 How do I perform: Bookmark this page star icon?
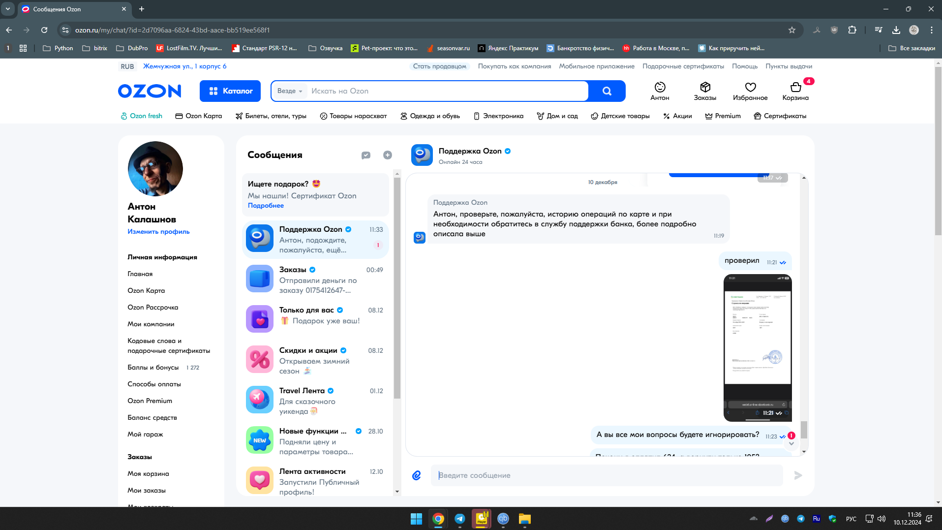click(x=792, y=30)
